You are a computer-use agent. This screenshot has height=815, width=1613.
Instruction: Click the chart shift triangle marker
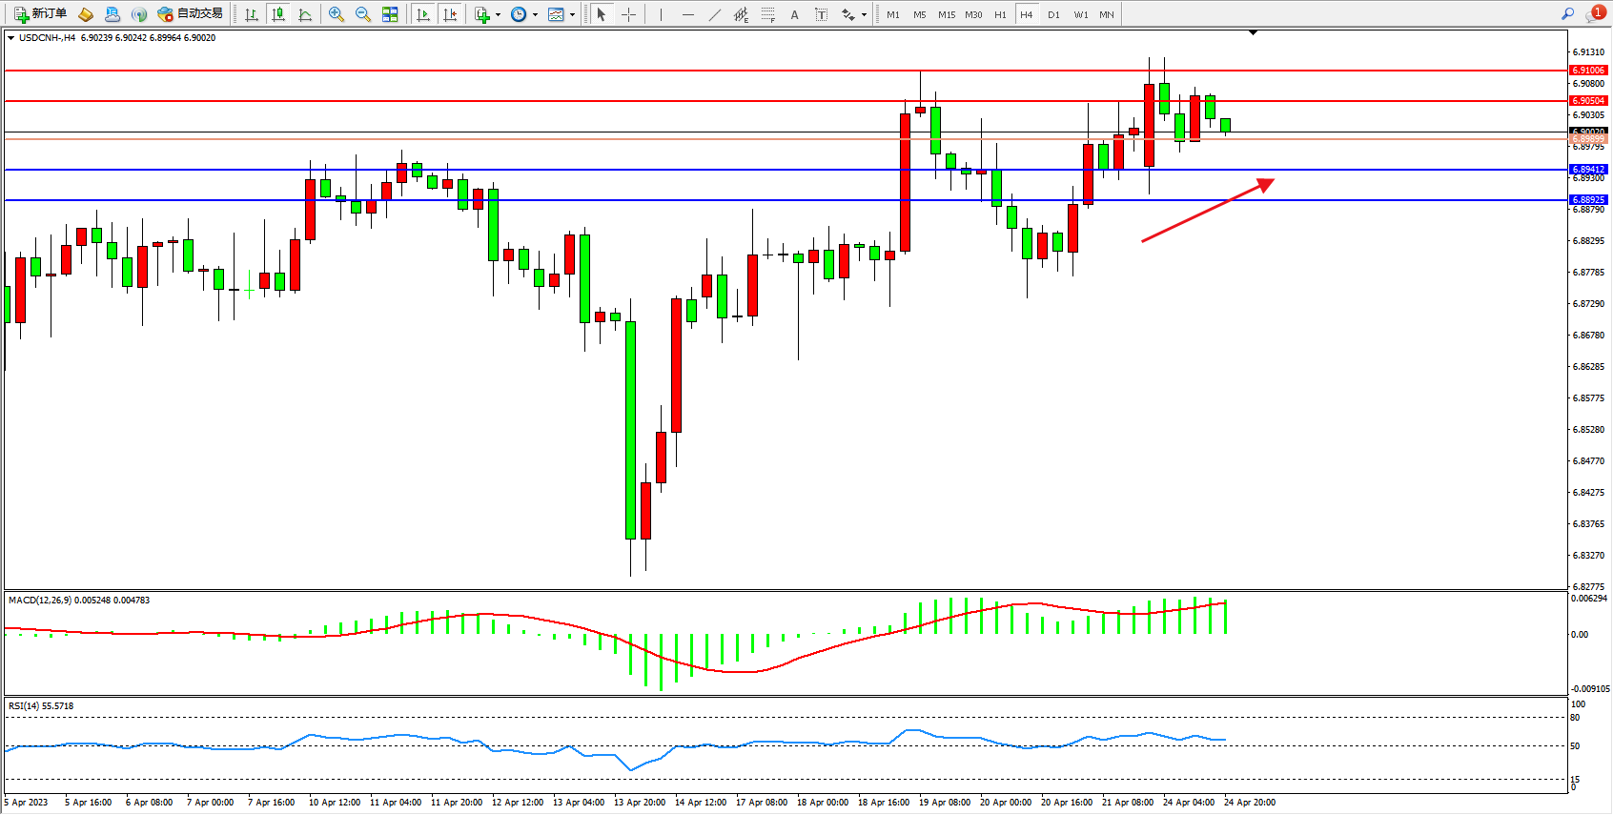(1253, 32)
